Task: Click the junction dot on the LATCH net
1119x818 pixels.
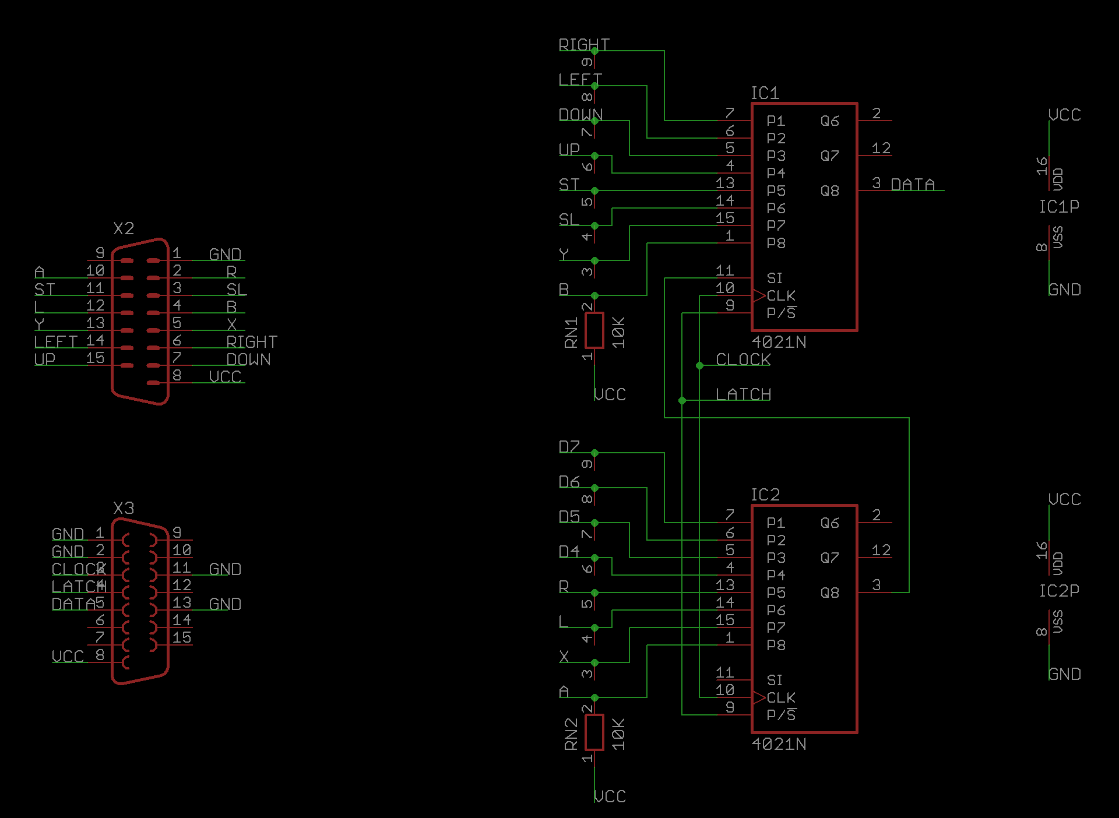Action: [682, 400]
